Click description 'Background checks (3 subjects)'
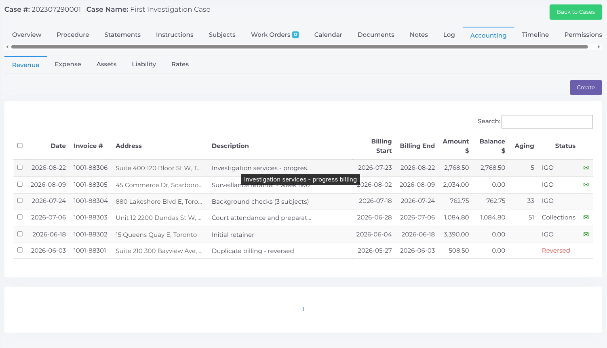Viewport: 607px width, 348px height. tap(260, 202)
